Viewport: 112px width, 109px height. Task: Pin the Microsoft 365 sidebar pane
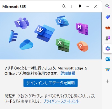point(80,6)
